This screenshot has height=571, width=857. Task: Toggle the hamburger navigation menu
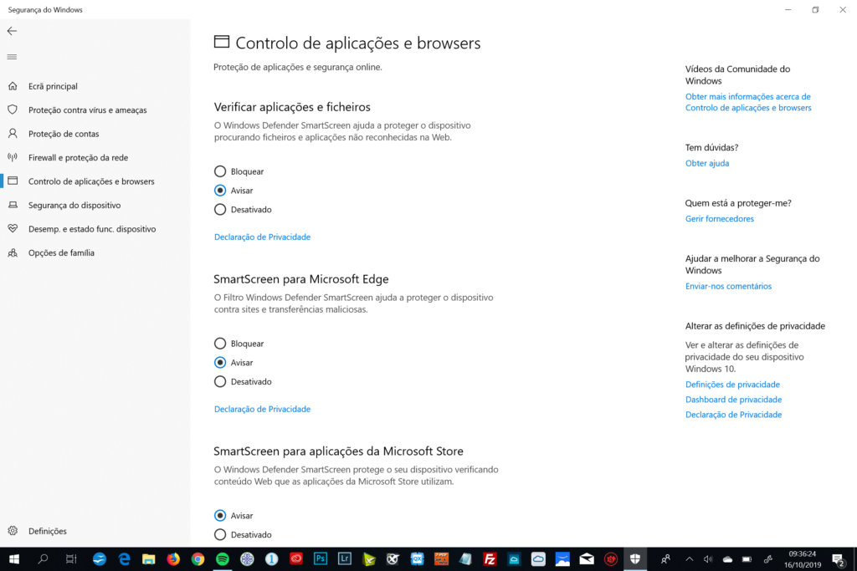tap(12, 57)
